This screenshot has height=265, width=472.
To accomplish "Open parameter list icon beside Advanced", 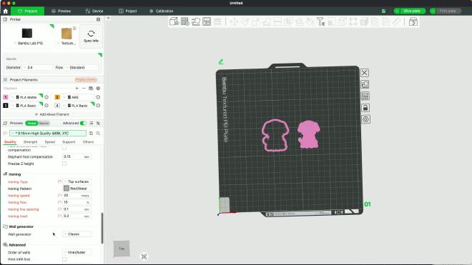I will point(92,123).
